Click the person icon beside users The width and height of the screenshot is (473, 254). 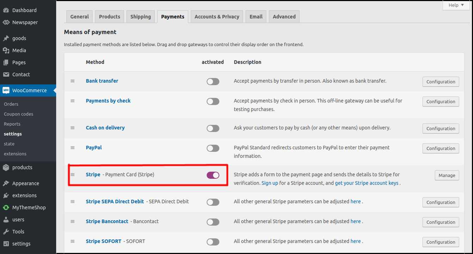click(x=6, y=220)
